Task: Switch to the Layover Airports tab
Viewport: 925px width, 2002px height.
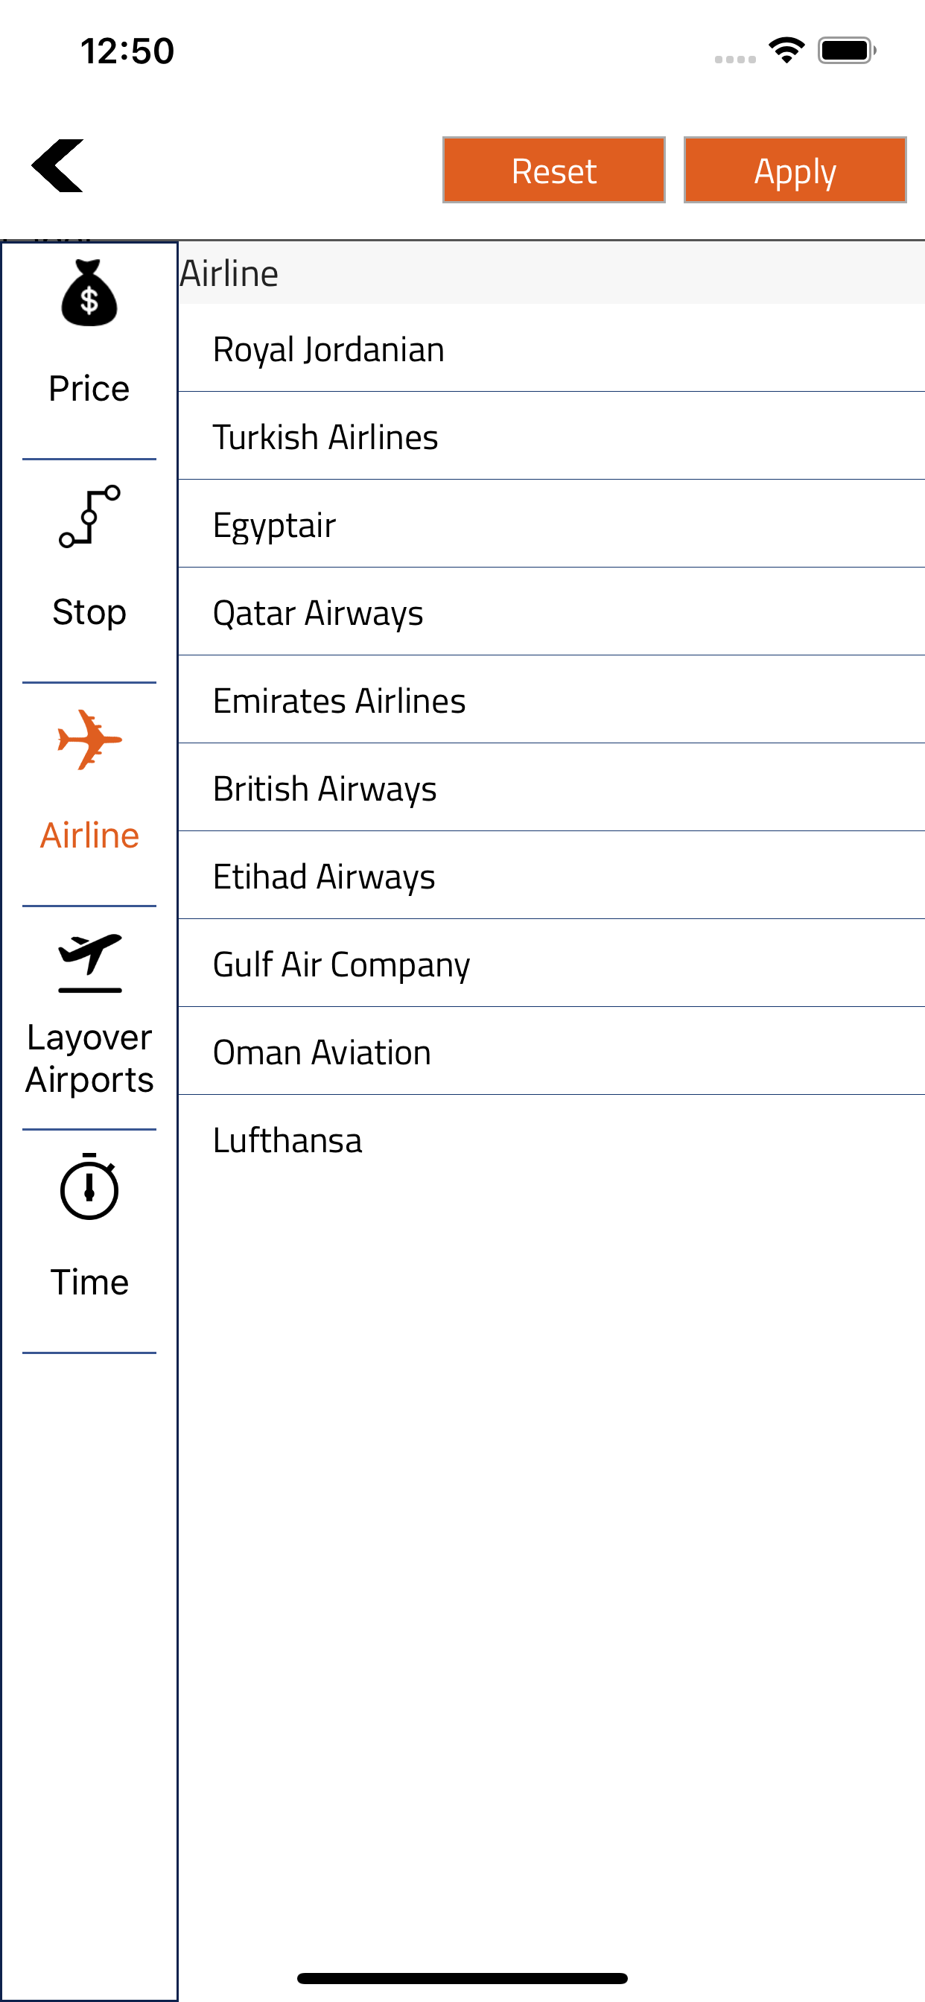Action: pos(89,1018)
